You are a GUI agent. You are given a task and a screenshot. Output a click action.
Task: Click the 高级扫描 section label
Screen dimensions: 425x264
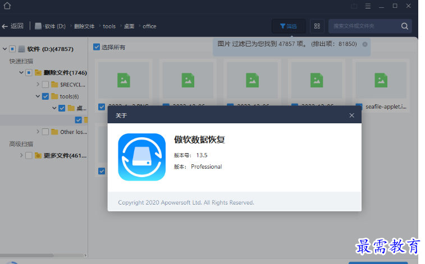[x=21, y=144]
